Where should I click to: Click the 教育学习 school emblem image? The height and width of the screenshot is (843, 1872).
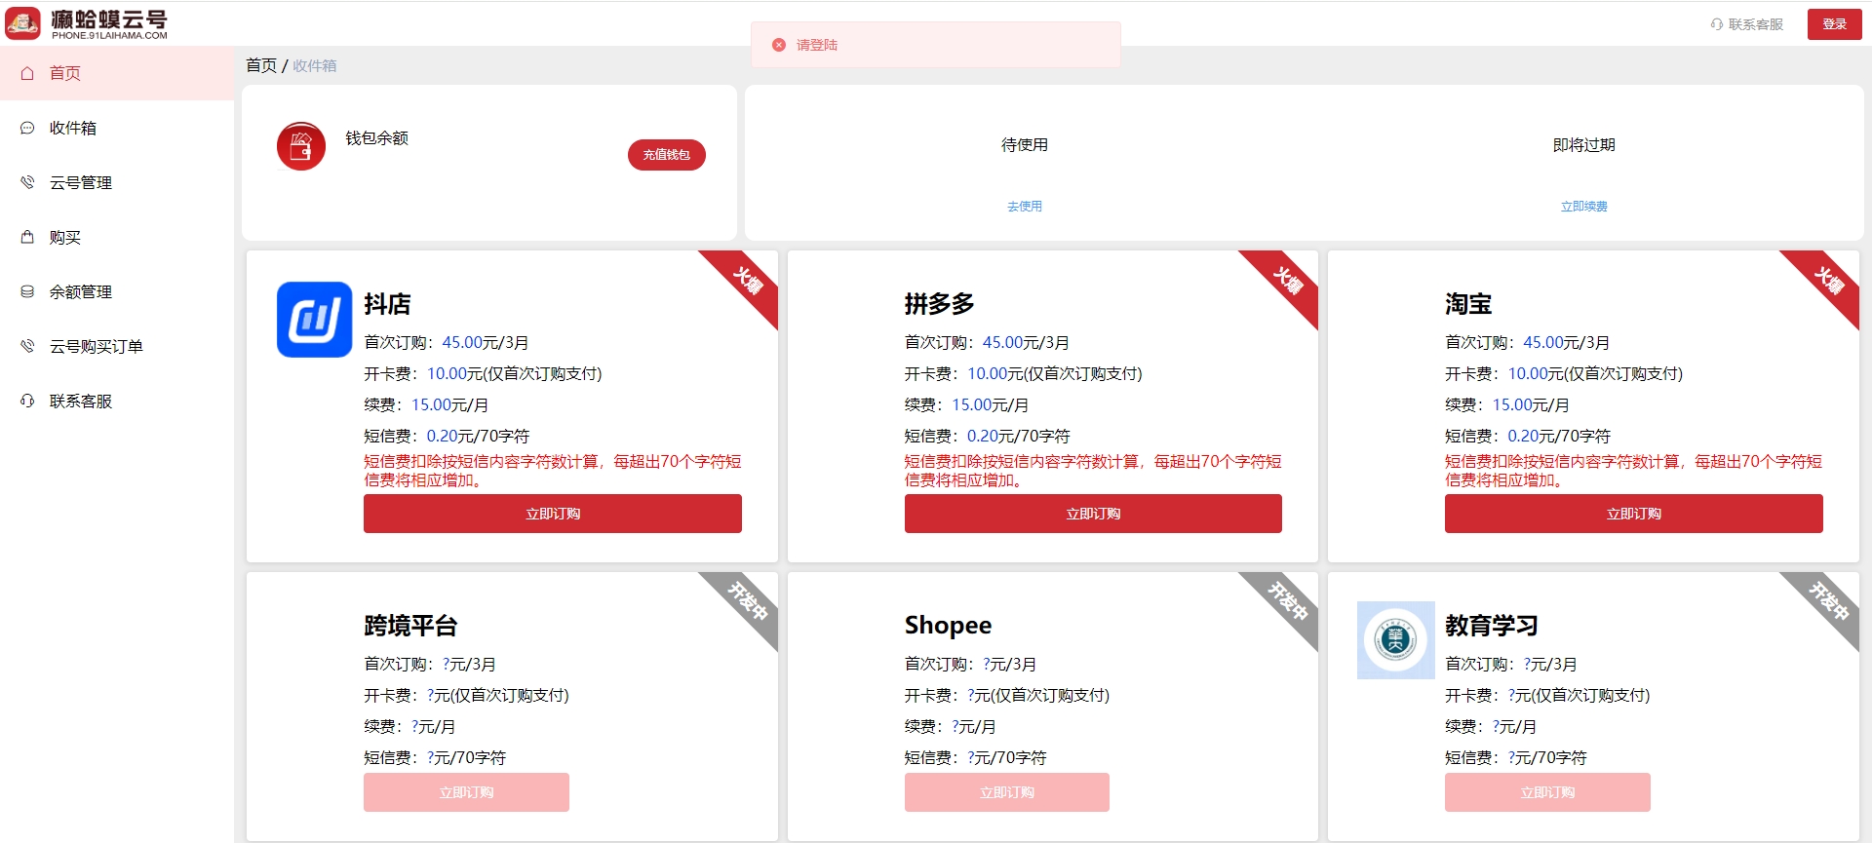click(x=1395, y=640)
